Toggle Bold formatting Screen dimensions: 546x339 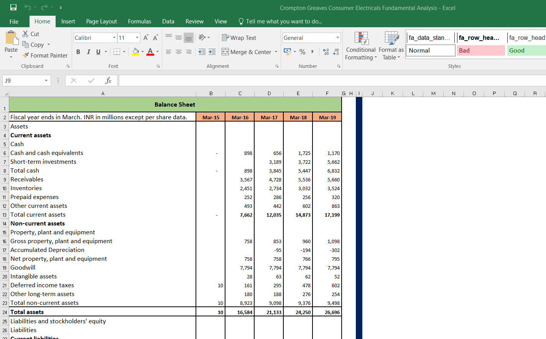tap(78, 52)
